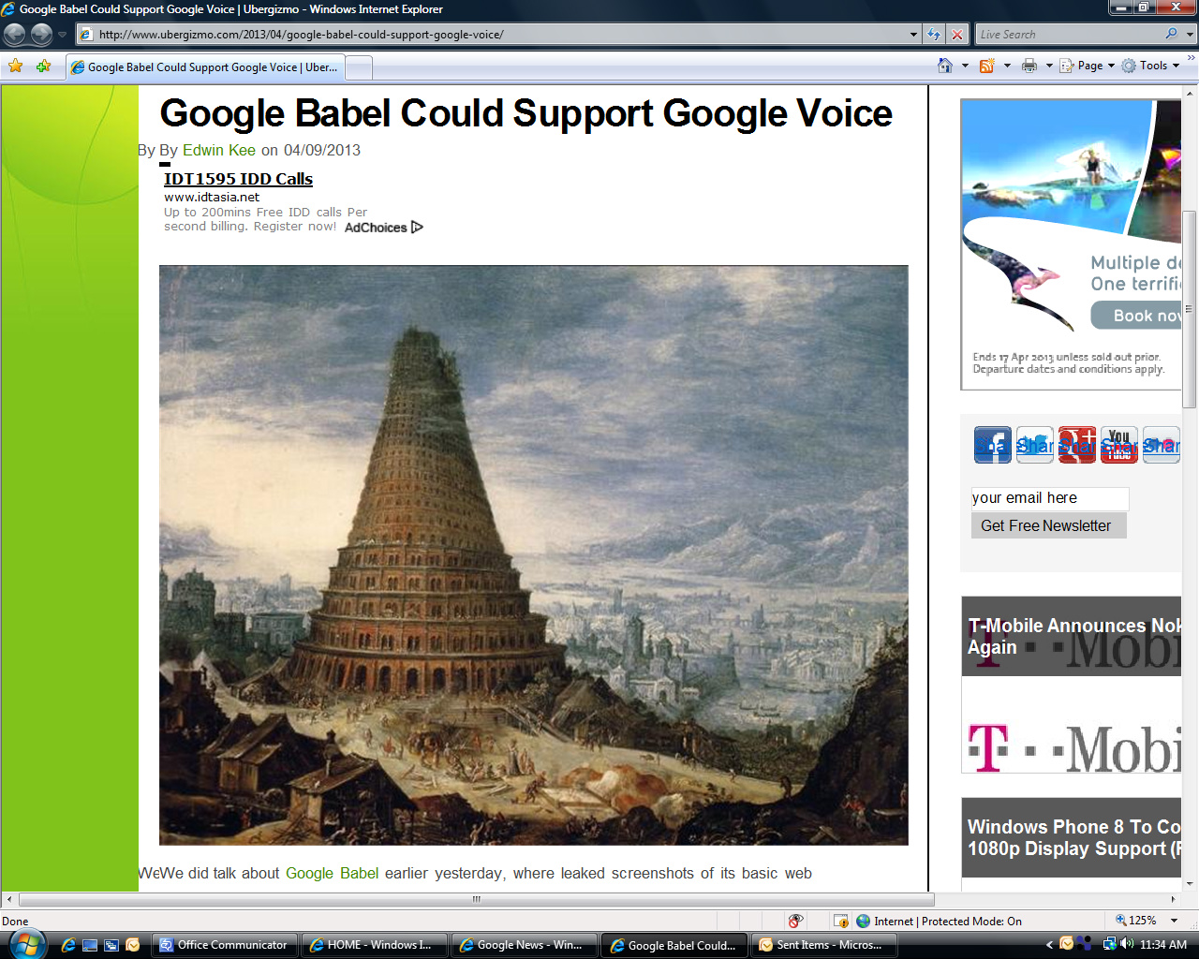The height and width of the screenshot is (959, 1199).
Task: Print the page using the printer icon
Action: pyautogui.click(x=1029, y=66)
